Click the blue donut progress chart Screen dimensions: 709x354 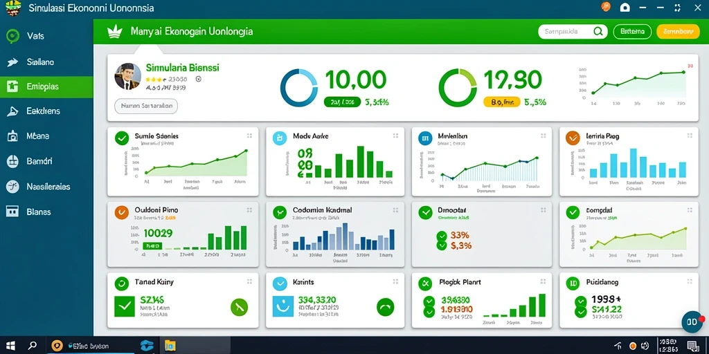pyautogui.click(x=298, y=88)
